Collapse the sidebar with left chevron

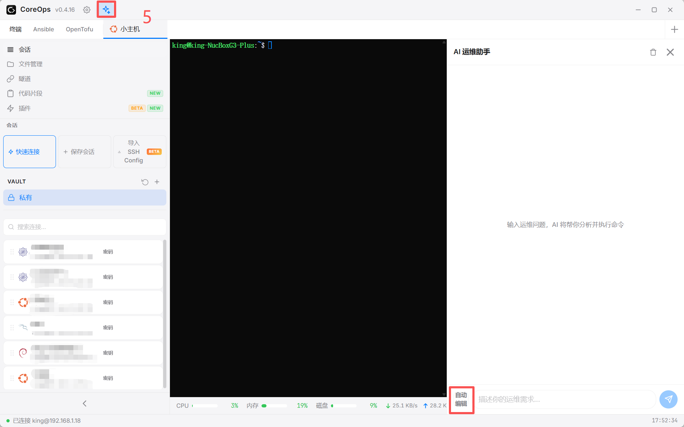(x=84, y=403)
